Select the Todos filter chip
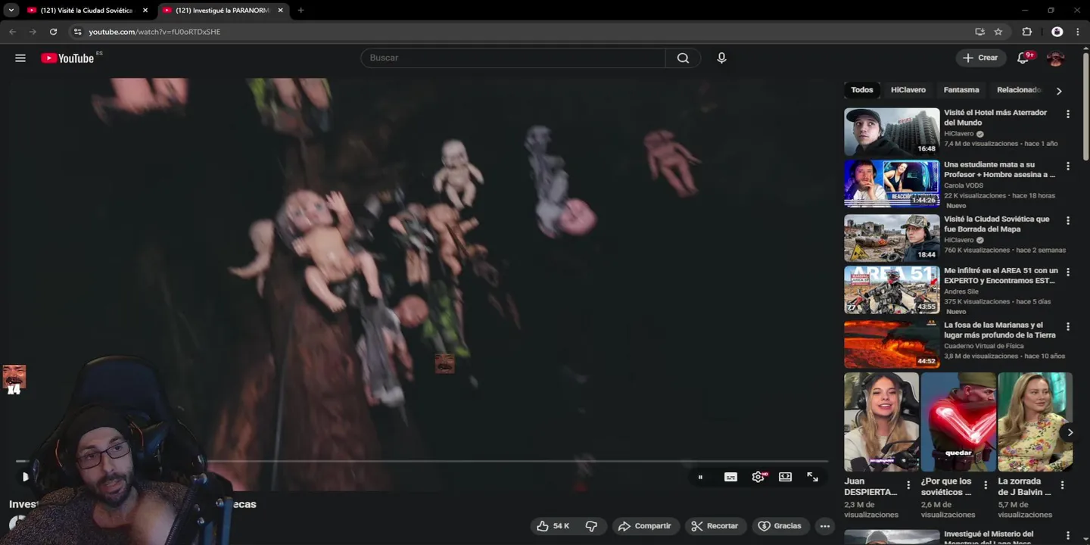1090x545 pixels. (x=862, y=90)
